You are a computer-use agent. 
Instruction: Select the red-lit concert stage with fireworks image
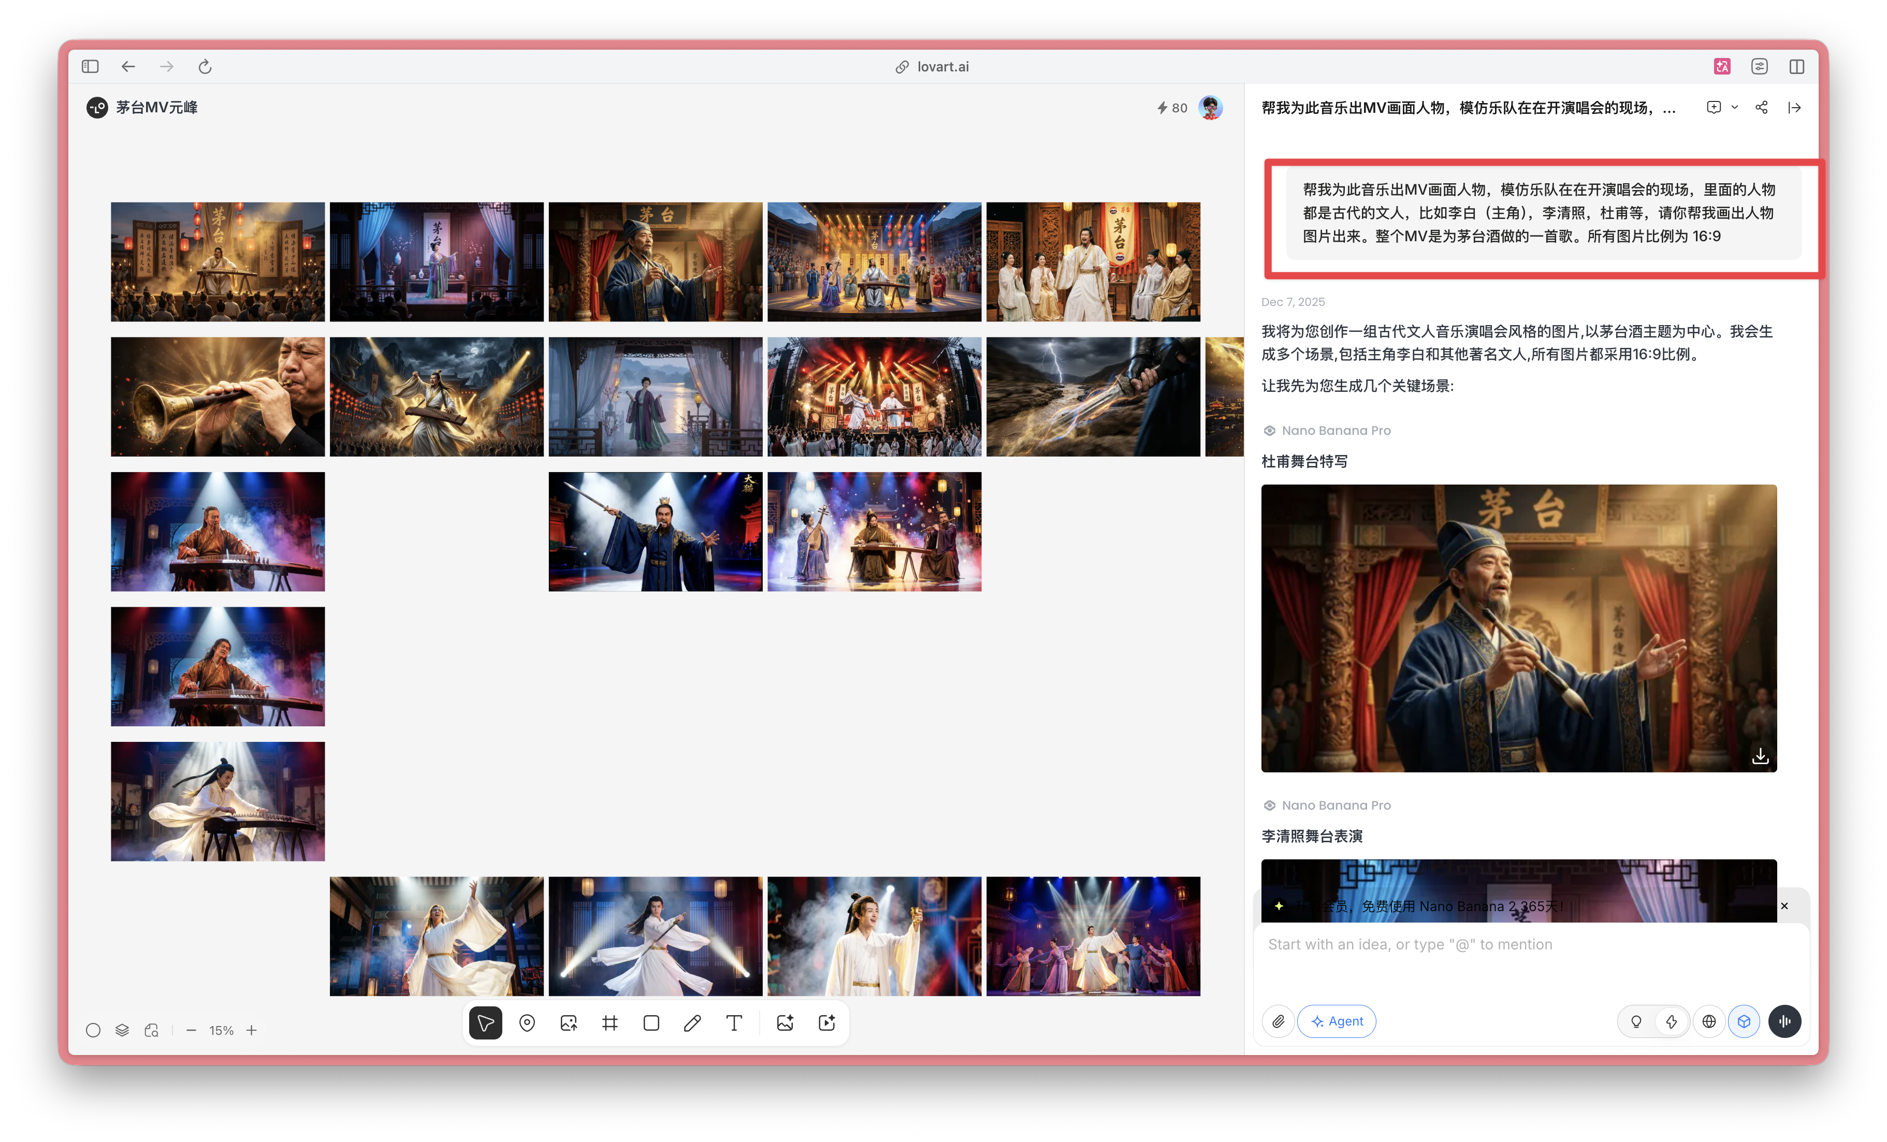pyautogui.click(x=874, y=397)
